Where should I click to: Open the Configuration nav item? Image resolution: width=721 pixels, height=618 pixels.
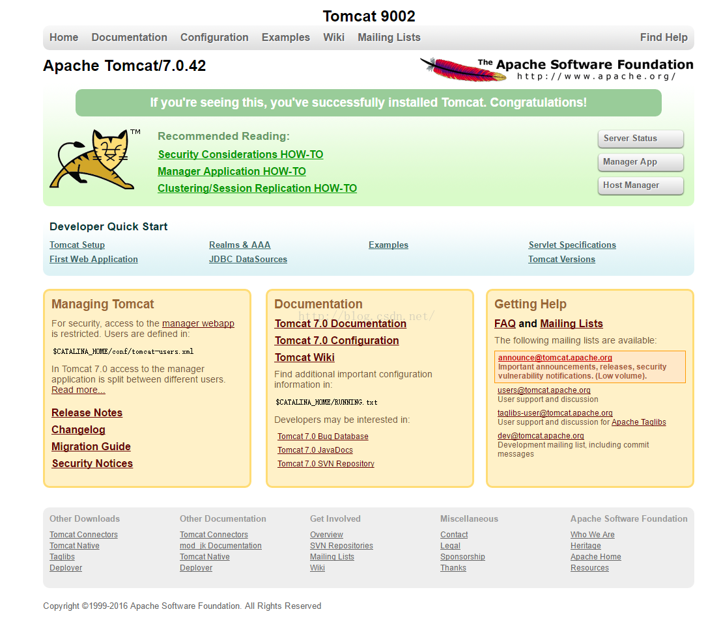pyautogui.click(x=214, y=37)
